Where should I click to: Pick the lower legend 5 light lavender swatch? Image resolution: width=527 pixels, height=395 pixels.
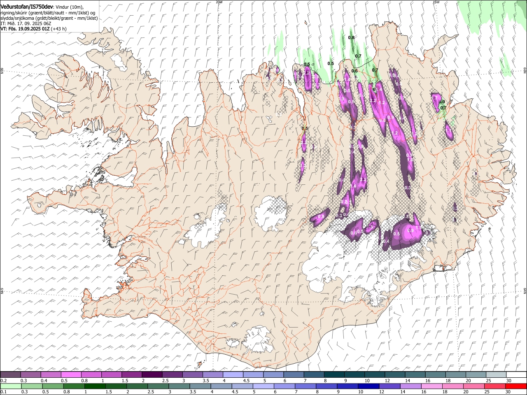point(263,386)
